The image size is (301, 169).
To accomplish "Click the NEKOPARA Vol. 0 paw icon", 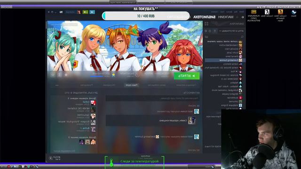I will click(x=240, y=79).
